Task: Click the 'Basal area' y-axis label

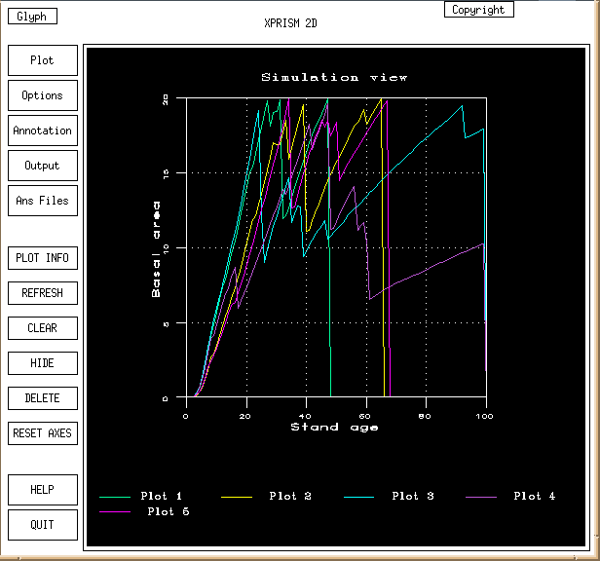Action: pyautogui.click(x=156, y=249)
